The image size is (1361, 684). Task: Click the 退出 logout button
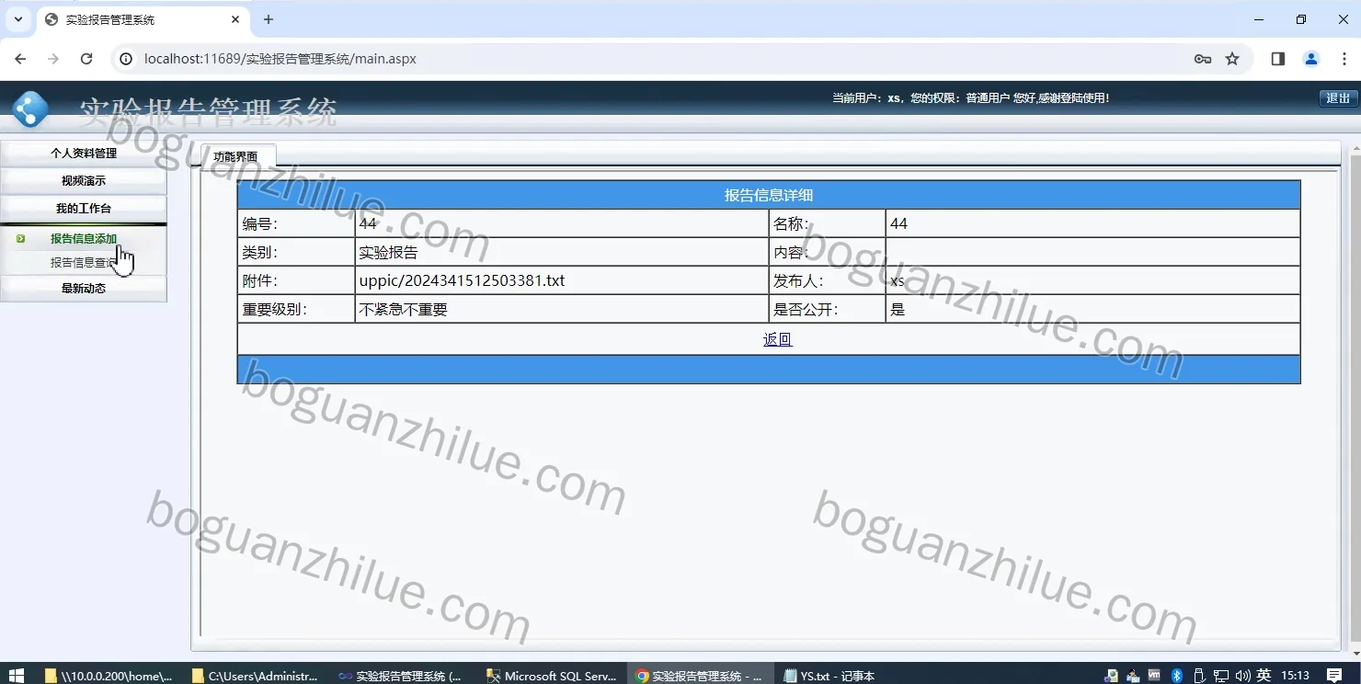tap(1338, 98)
